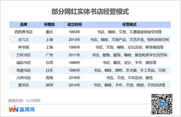Select the 2011年 founding date

pos(74,55)
